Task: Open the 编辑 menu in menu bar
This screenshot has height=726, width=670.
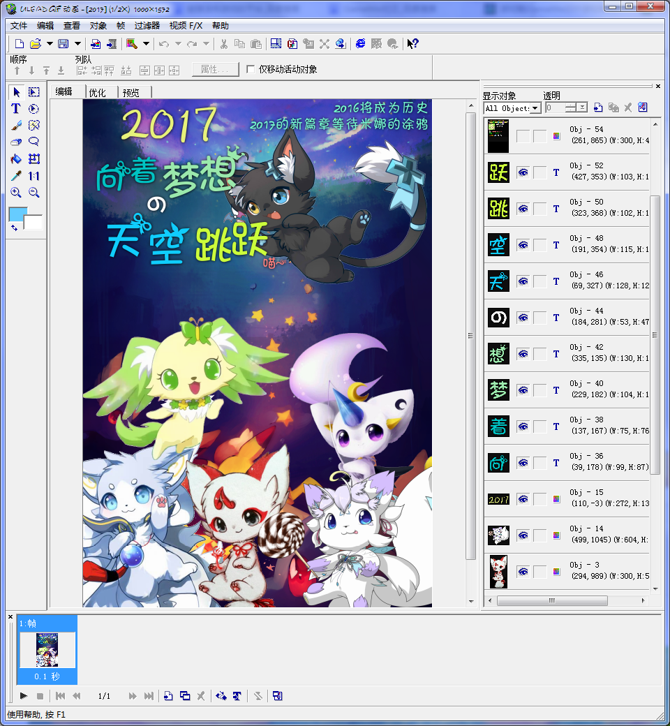Action: 45,26
